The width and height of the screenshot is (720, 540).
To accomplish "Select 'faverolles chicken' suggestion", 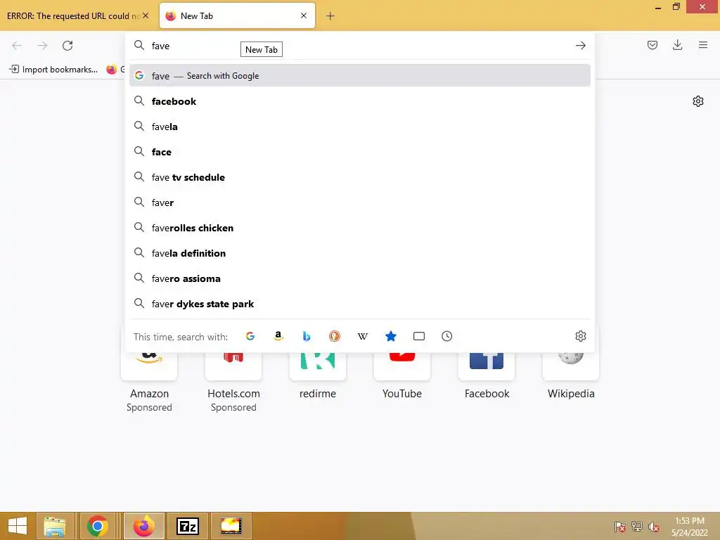I will click(360, 228).
